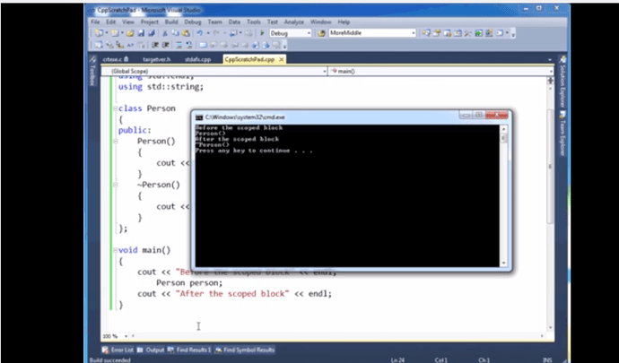
Task: Click the Undo arrow icon
Action: (199, 33)
